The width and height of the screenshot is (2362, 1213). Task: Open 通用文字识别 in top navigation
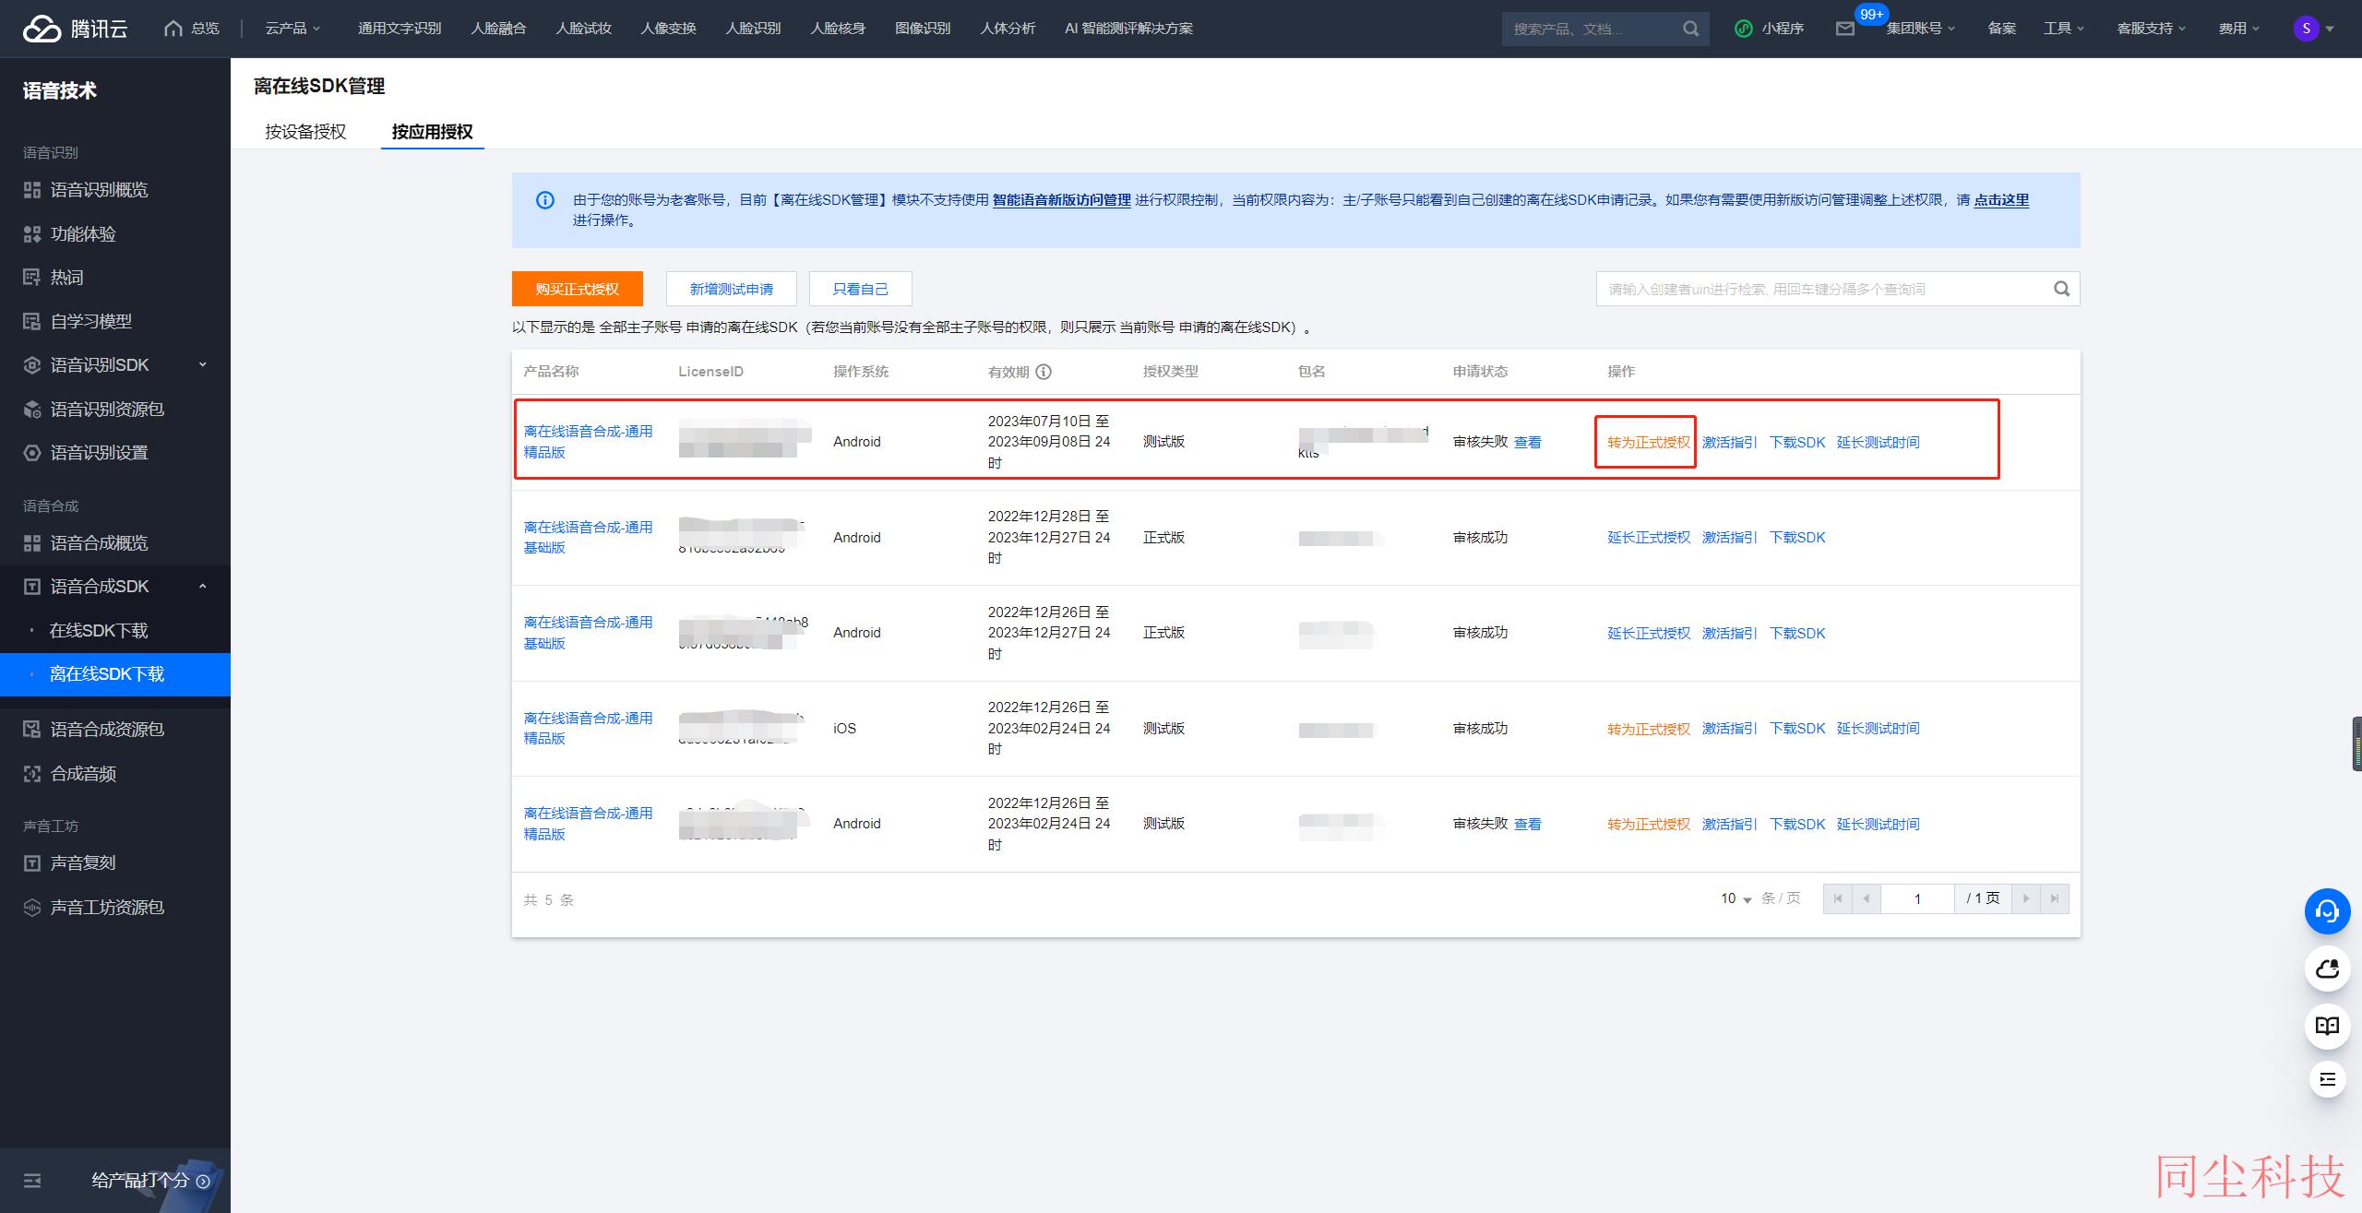(x=400, y=29)
